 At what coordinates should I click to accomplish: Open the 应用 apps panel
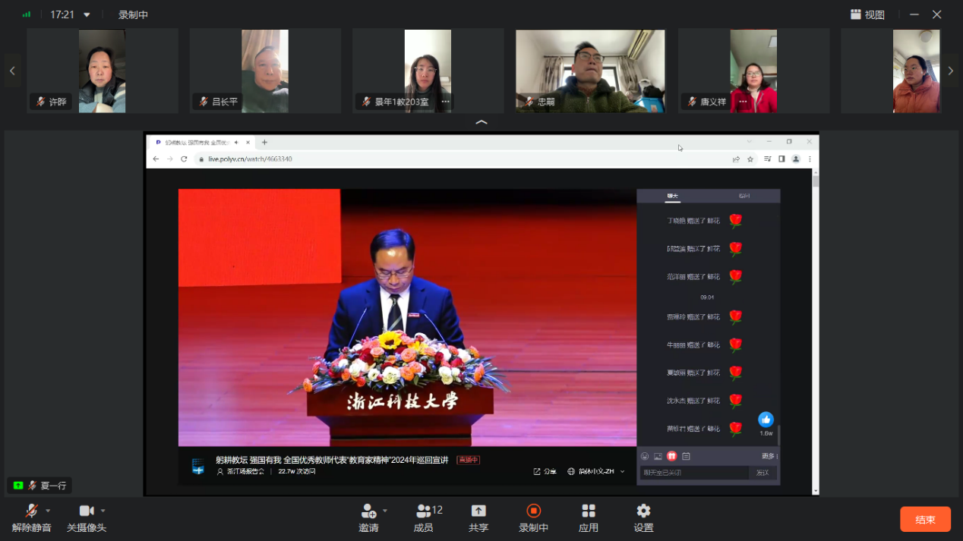pyautogui.click(x=589, y=518)
